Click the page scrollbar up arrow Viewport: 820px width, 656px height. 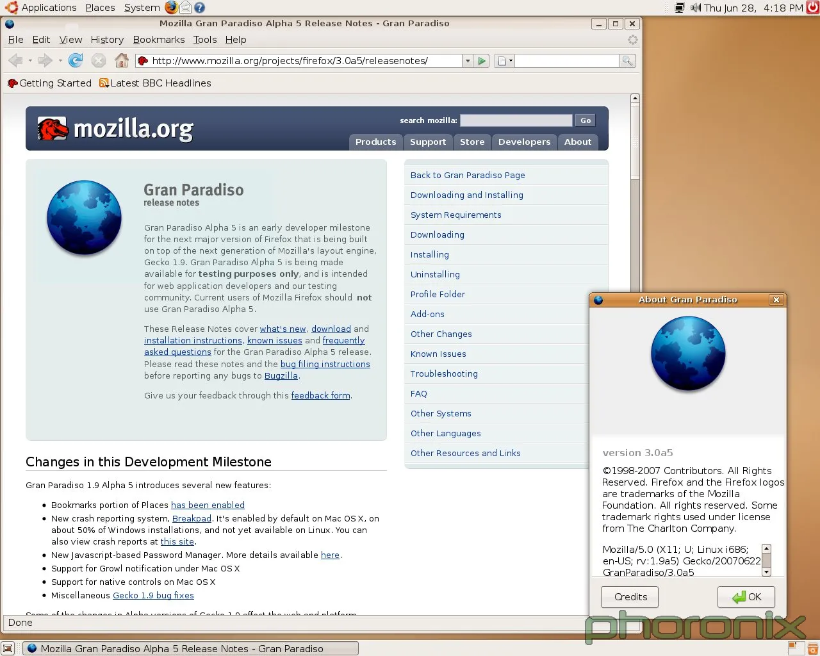(635, 99)
